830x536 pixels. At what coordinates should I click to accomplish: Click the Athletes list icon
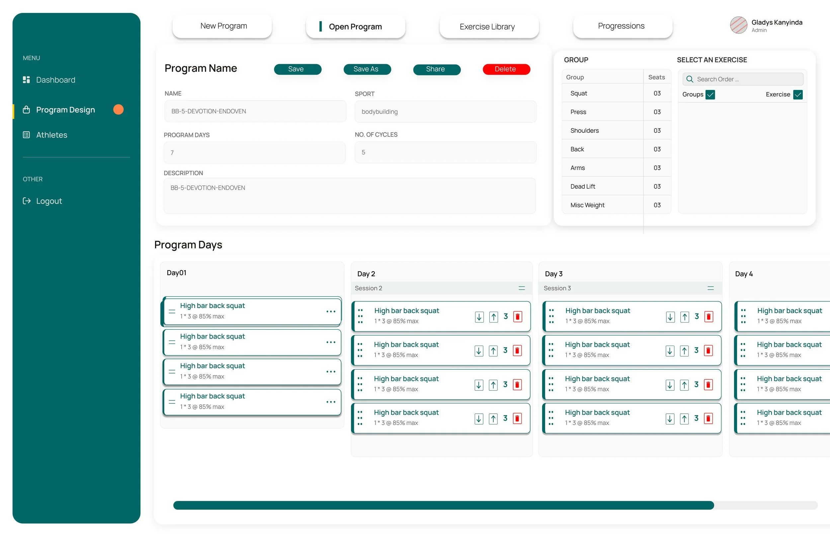point(26,135)
